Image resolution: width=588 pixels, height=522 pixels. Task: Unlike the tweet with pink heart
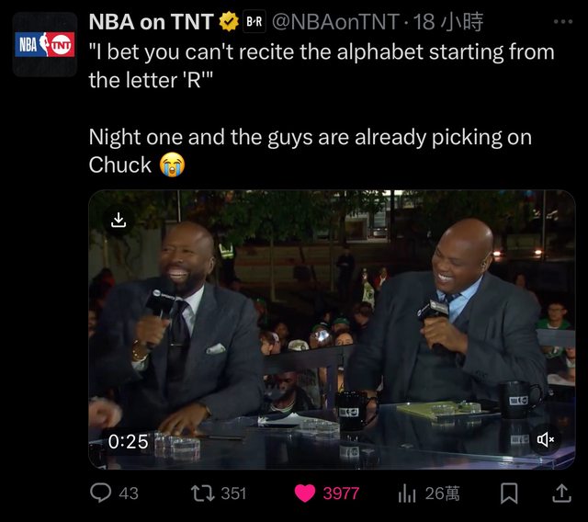(305, 494)
